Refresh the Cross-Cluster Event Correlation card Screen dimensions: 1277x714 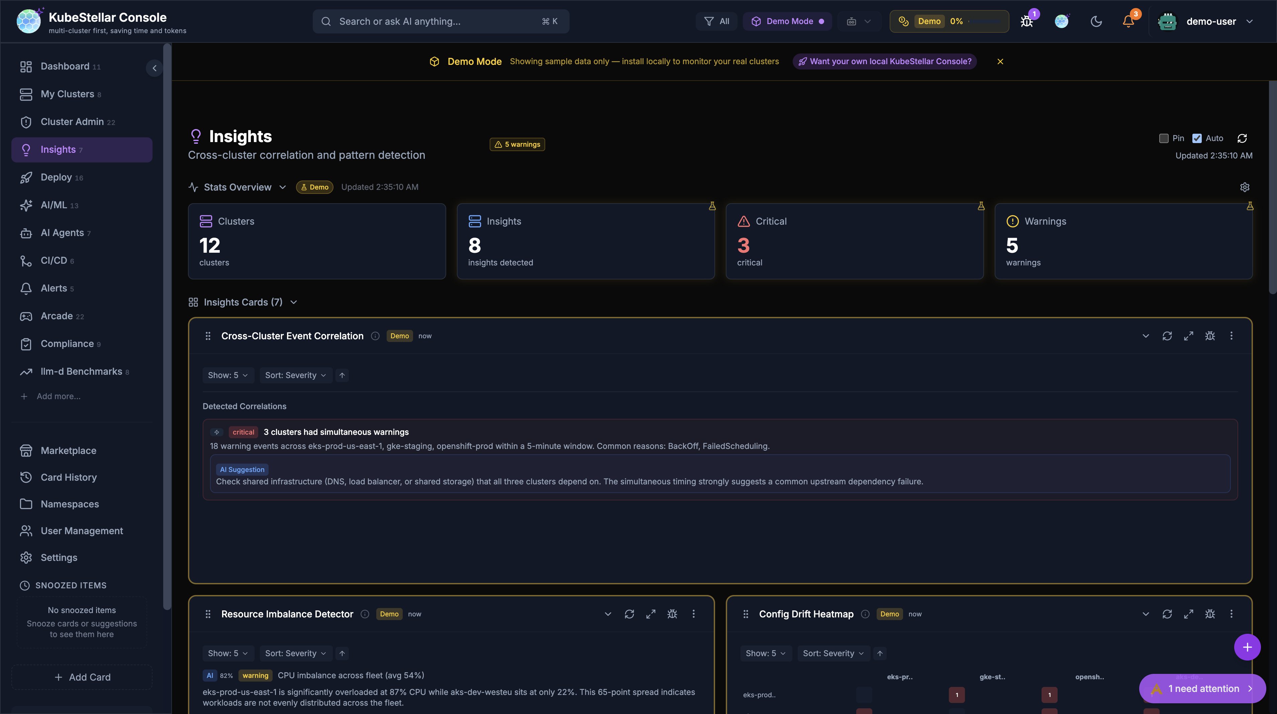coord(1167,336)
